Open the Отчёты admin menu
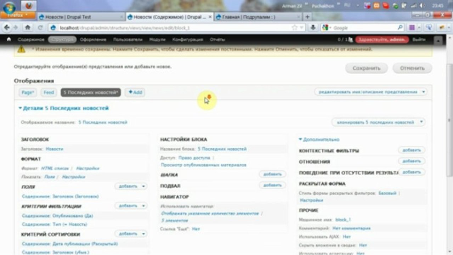Image resolution: width=453 pixels, height=255 pixels. (x=217, y=40)
